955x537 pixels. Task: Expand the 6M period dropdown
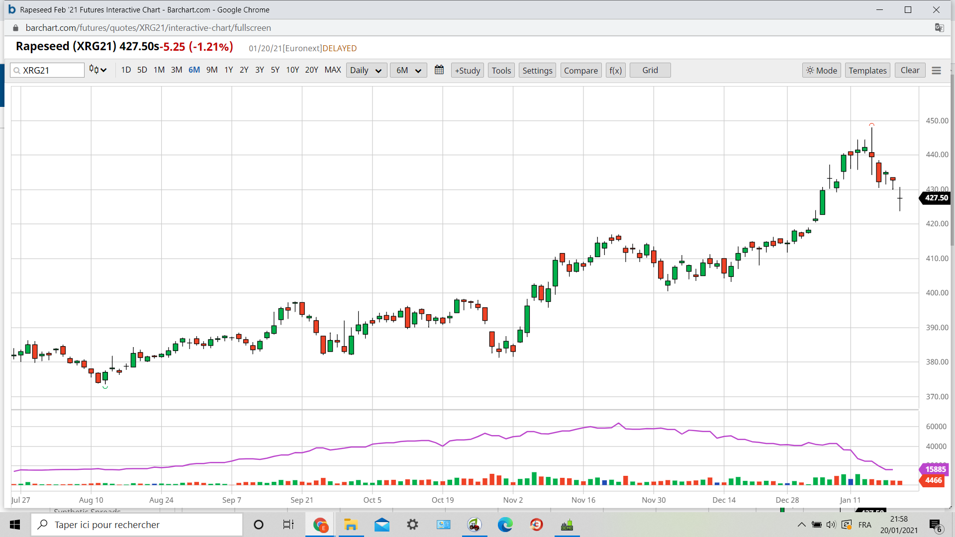click(408, 71)
